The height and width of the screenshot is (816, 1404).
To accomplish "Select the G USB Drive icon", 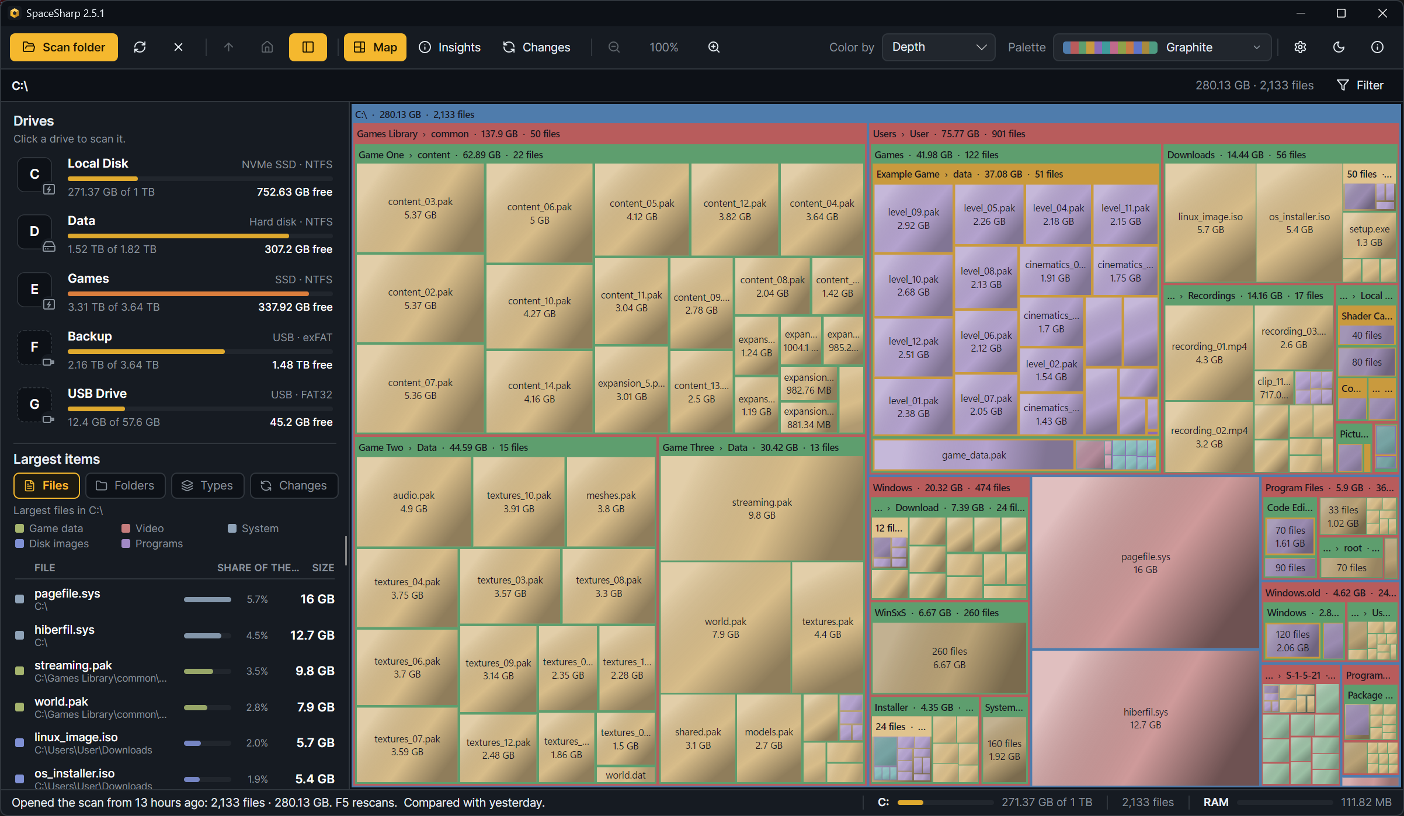I will click(x=34, y=404).
